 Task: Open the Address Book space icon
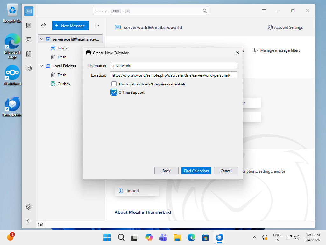pos(29,26)
